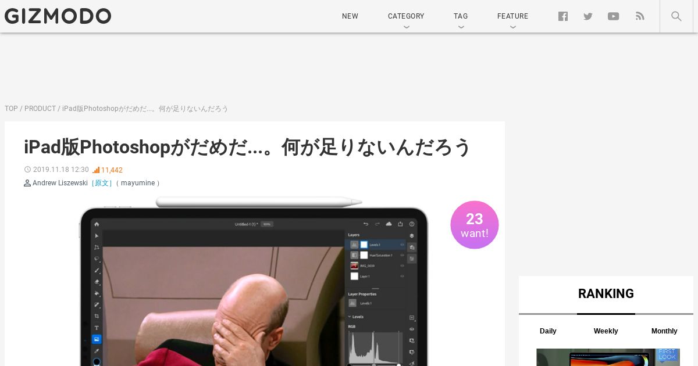
Task: Click the article headline about iPad版Photoshop
Action: click(247, 147)
